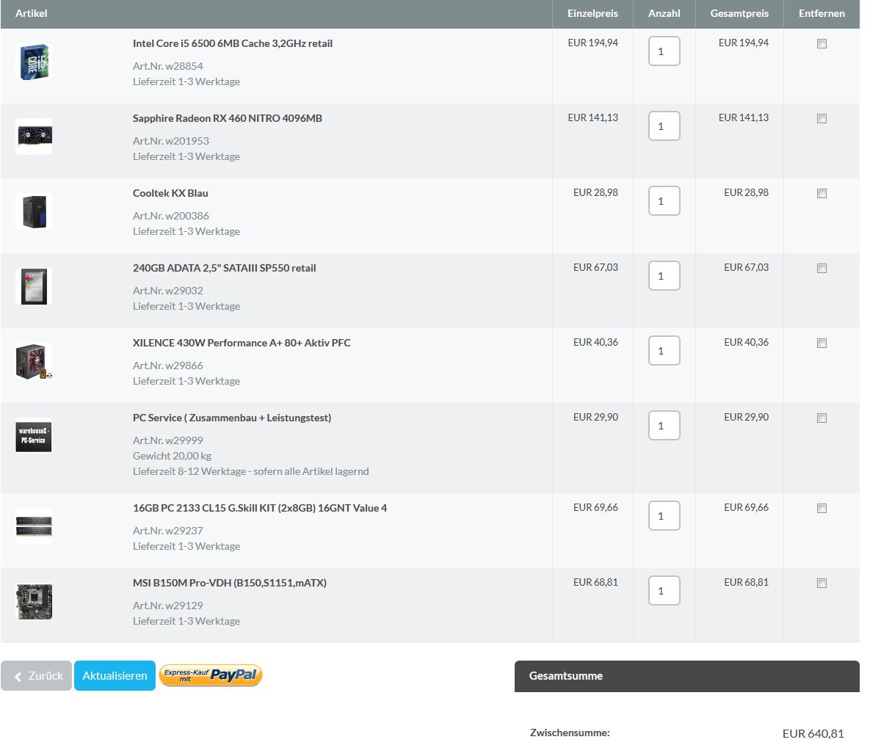870x745 pixels.
Task: Open XILENCE 430W Performance A+ link
Action: point(242,343)
